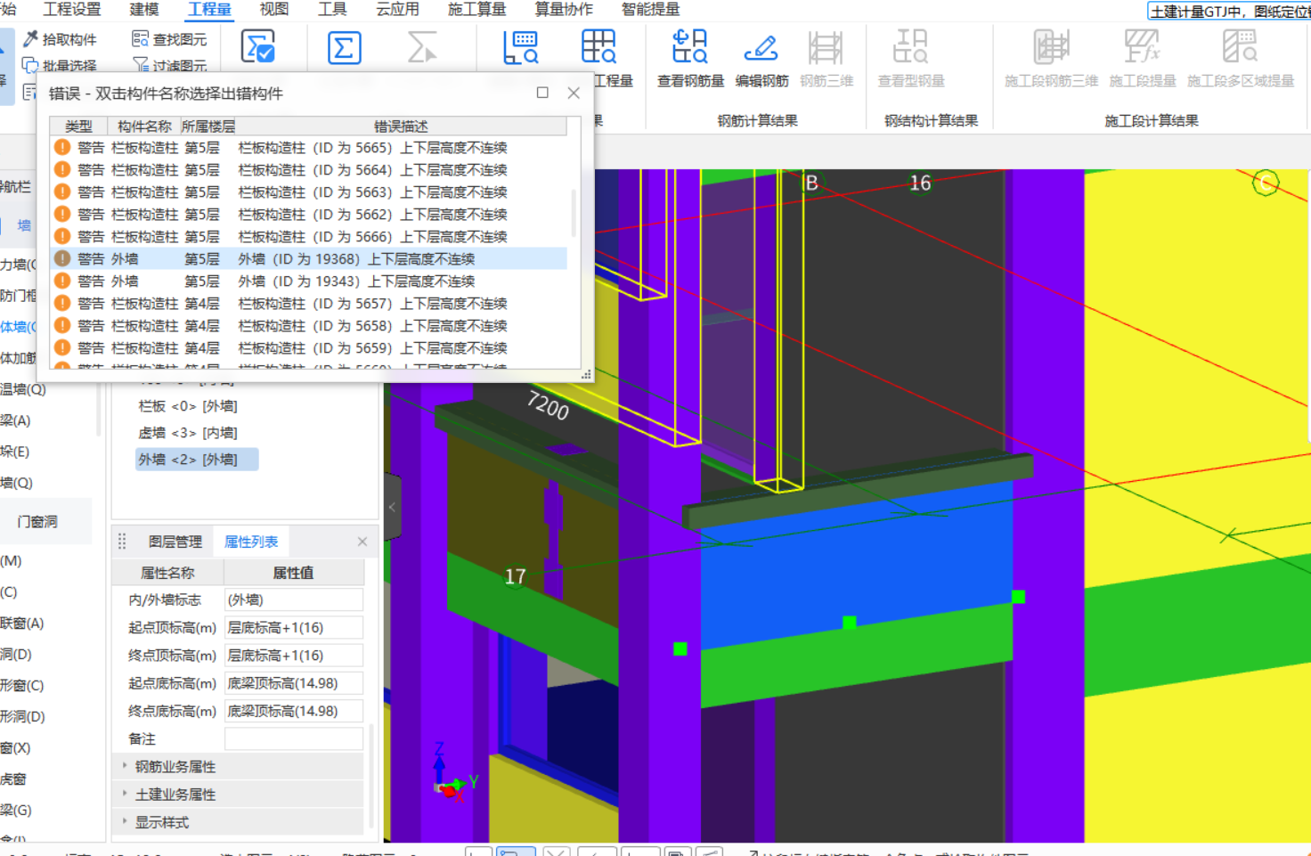This screenshot has height=856, width=1311.
Task: Sort by the 错误描述 column header
Action: [x=401, y=126]
